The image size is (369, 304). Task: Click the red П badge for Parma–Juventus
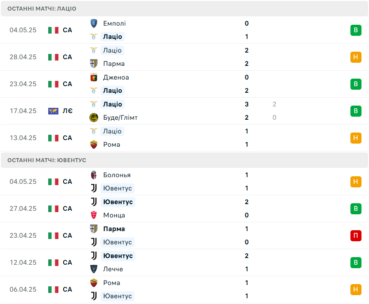pyautogui.click(x=356, y=236)
